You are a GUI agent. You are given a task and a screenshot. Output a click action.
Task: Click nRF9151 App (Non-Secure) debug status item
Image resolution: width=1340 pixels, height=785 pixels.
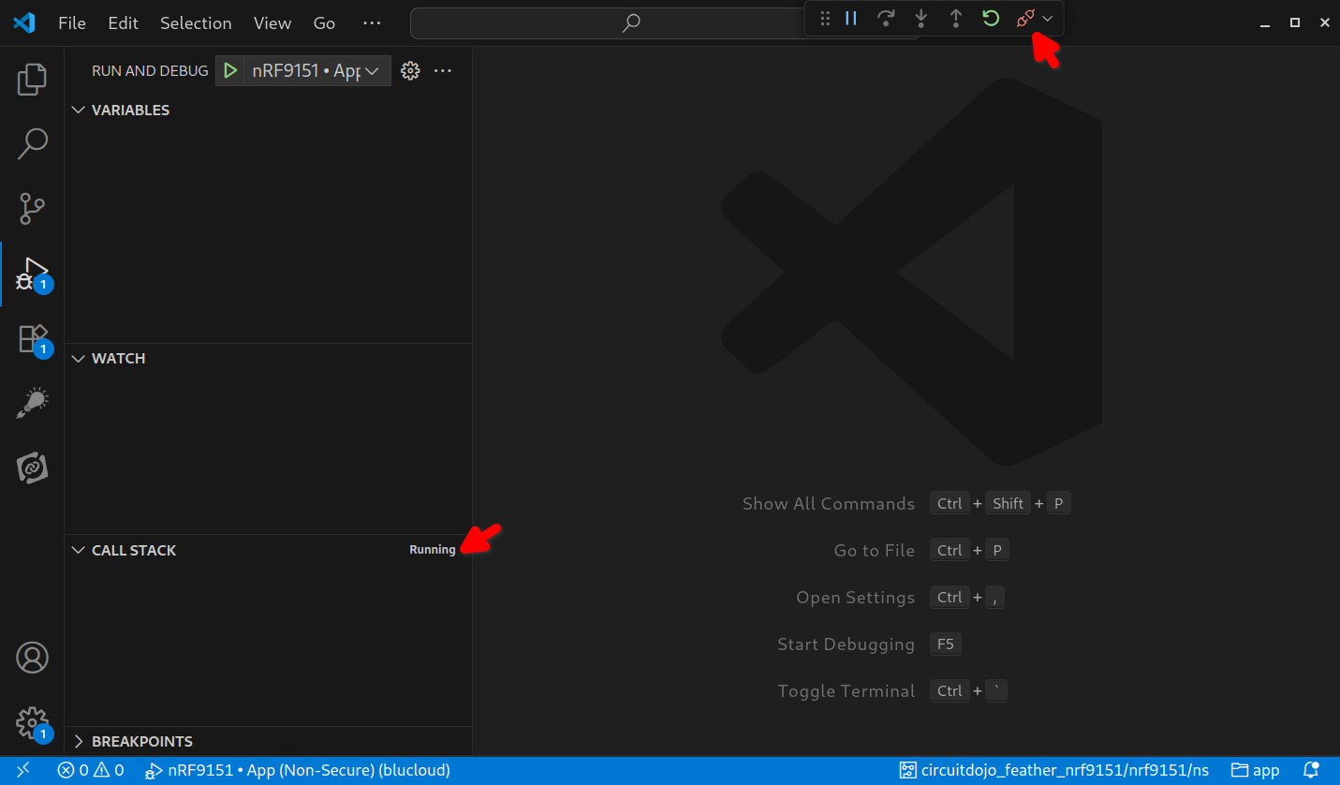pos(298,770)
